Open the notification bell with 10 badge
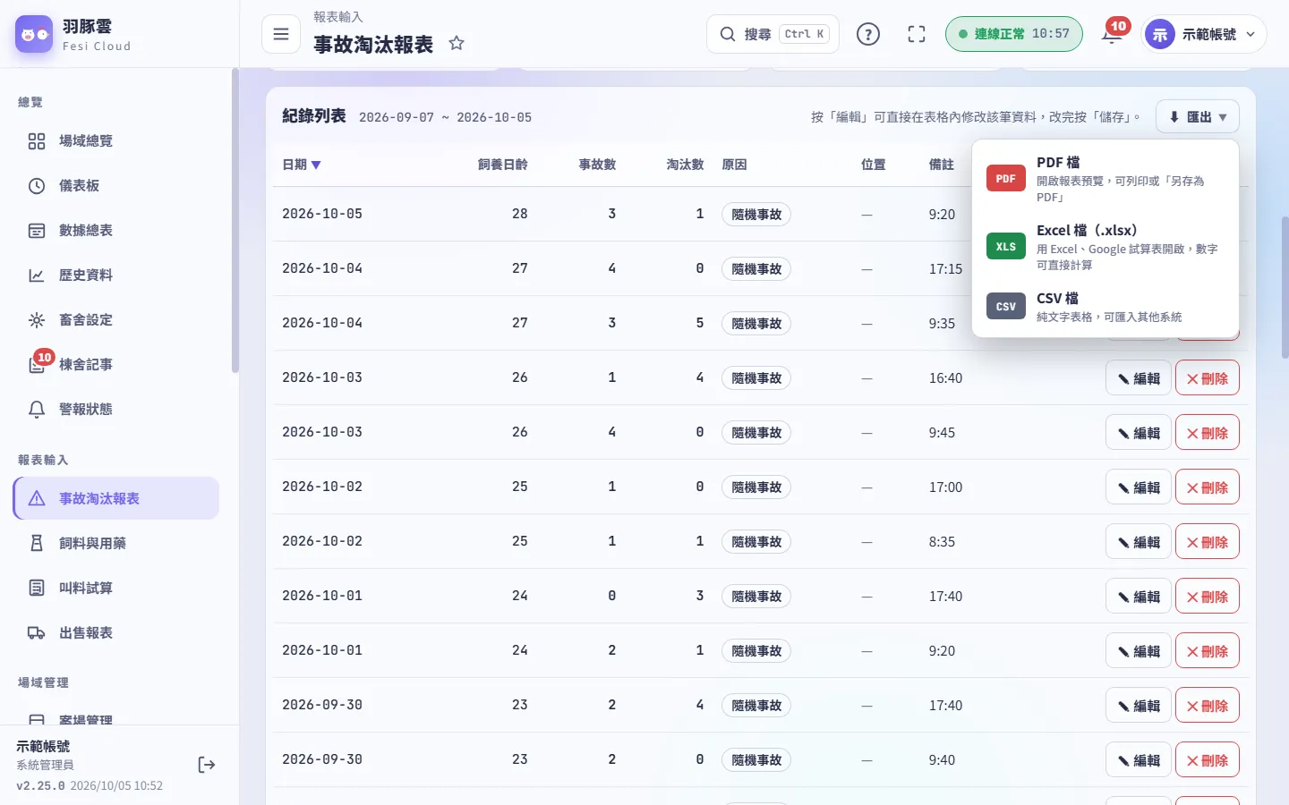The image size is (1289, 805). point(1113,34)
